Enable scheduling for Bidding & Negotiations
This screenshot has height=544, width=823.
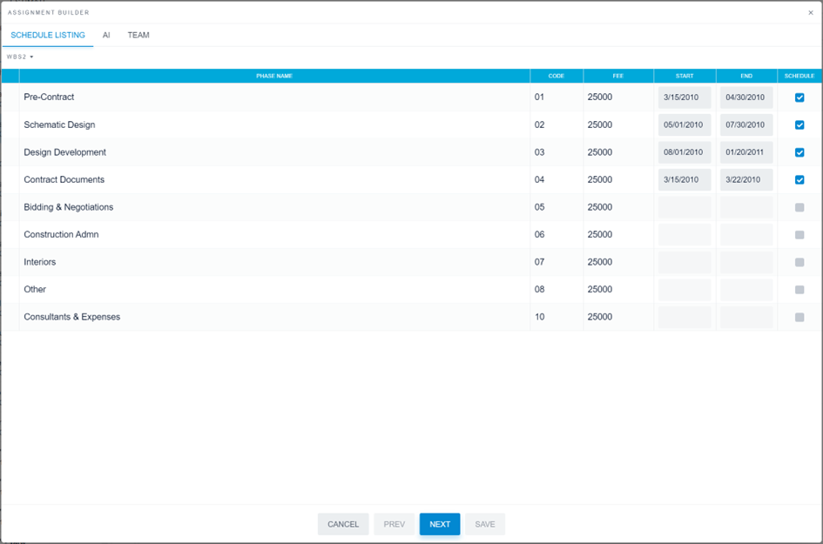799,207
